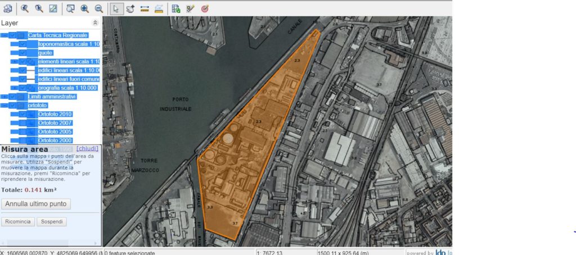Select the Ortofoto 2005 layer entry
576x255 pixels.
55,131
